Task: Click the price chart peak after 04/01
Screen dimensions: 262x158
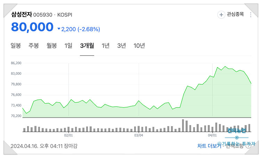Action: [x=225, y=66]
